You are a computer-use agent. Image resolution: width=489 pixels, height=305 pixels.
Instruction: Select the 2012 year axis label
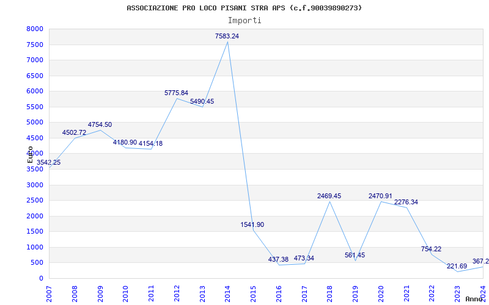(177, 293)
